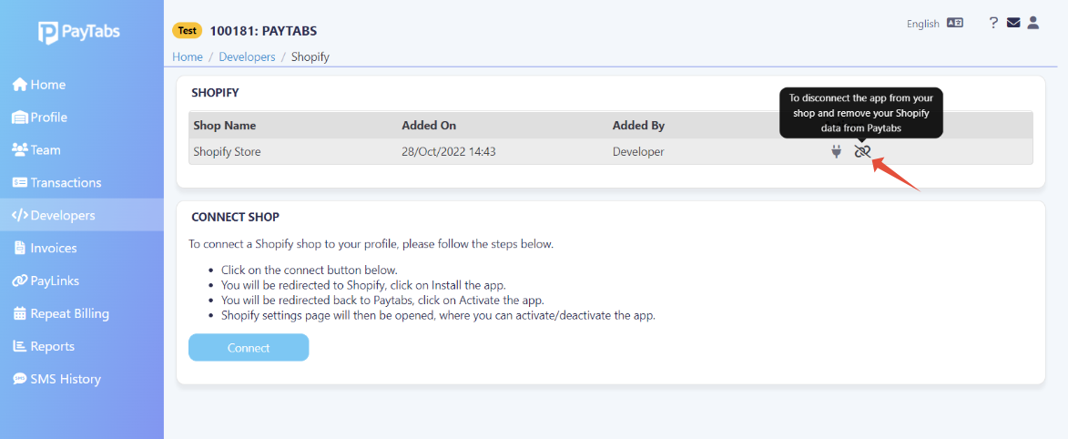1068x439 pixels.
Task: Open Repeat Billing in sidebar
Action: (x=82, y=313)
